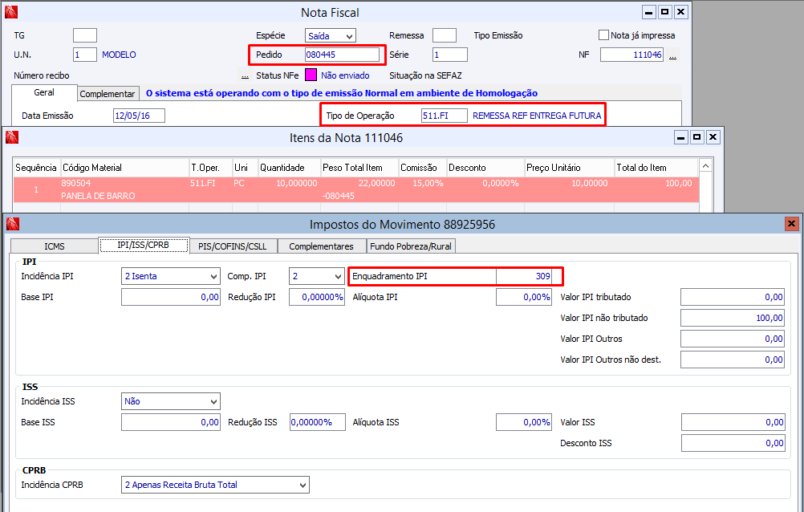Open the Incidência ISS dropdown
Image resolution: width=804 pixels, height=512 pixels.
tap(171, 401)
